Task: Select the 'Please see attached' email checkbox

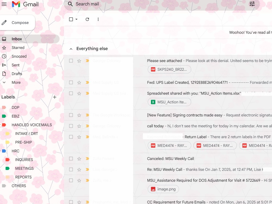Action: (x=71, y=61)
